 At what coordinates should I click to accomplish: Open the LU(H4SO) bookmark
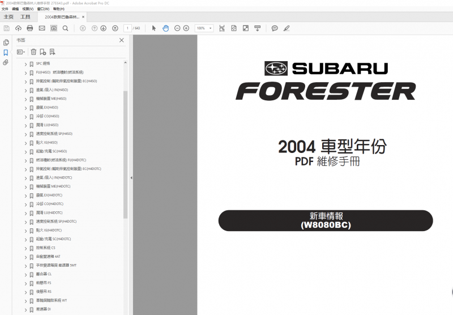[47, 125]
